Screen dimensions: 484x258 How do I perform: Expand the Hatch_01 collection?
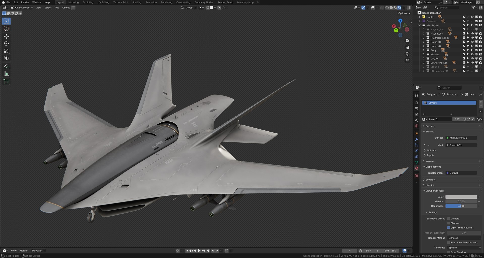point(423,42)
